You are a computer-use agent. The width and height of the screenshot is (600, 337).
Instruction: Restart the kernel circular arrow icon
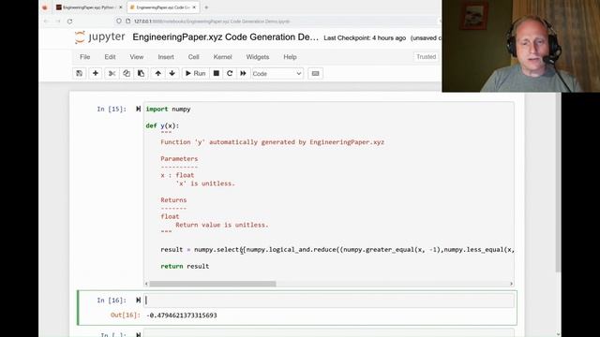[230, 73]
